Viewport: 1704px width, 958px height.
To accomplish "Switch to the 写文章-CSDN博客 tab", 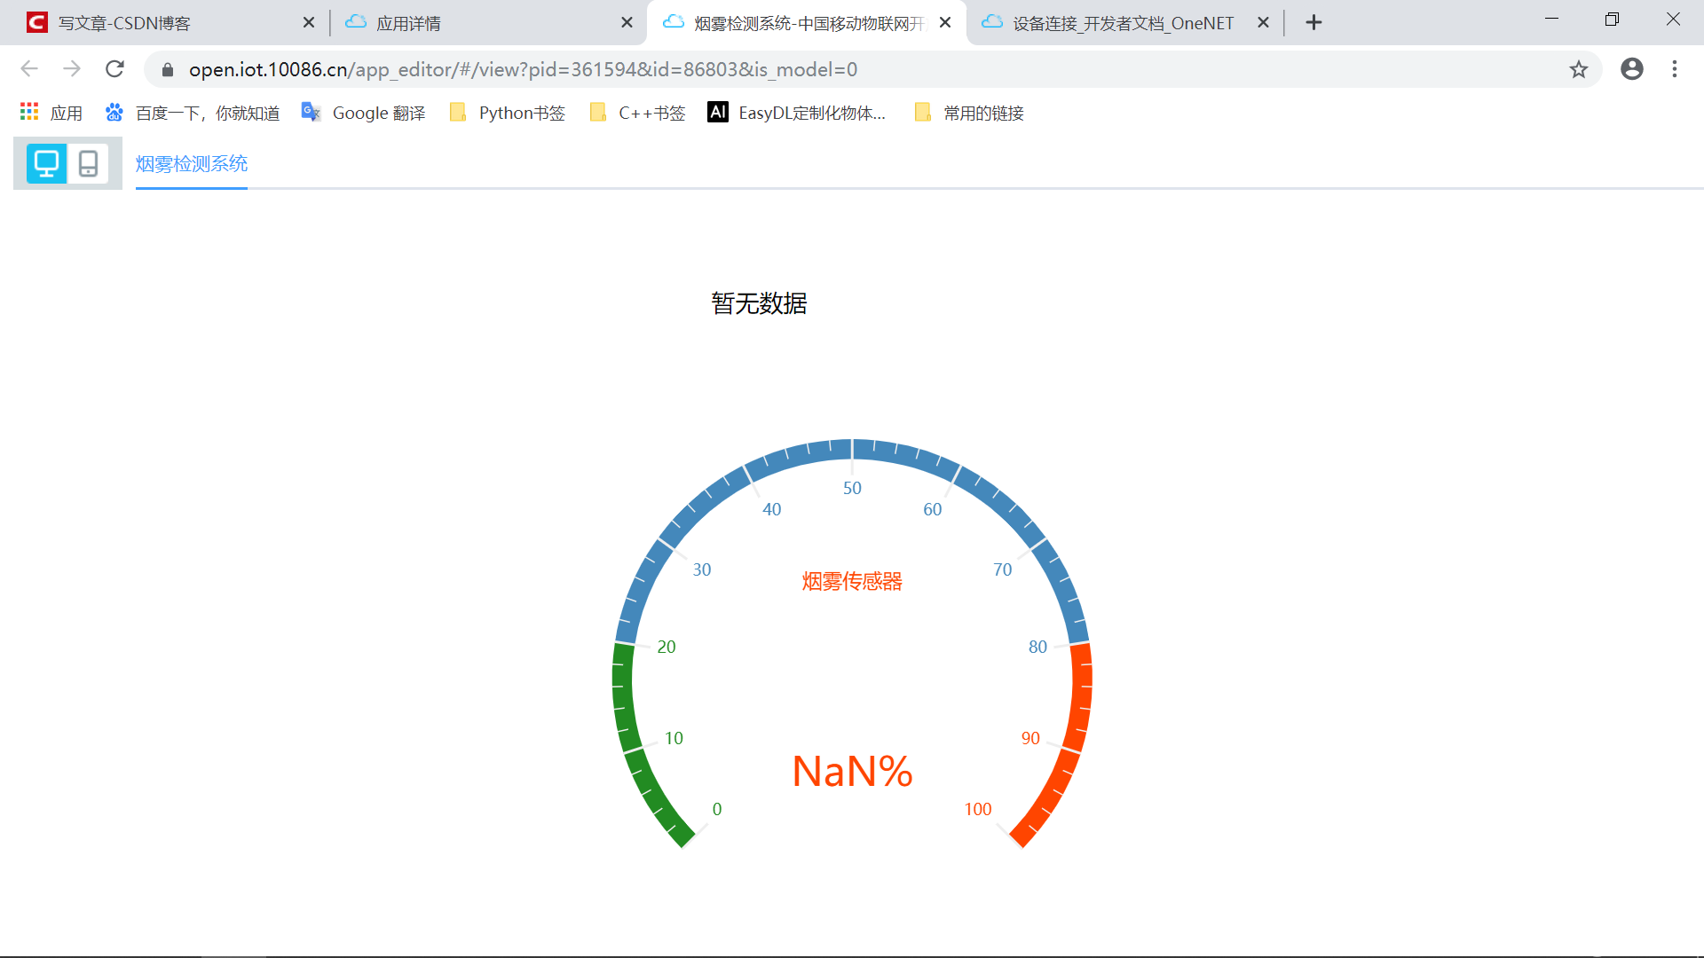I will tap(160, 23).
